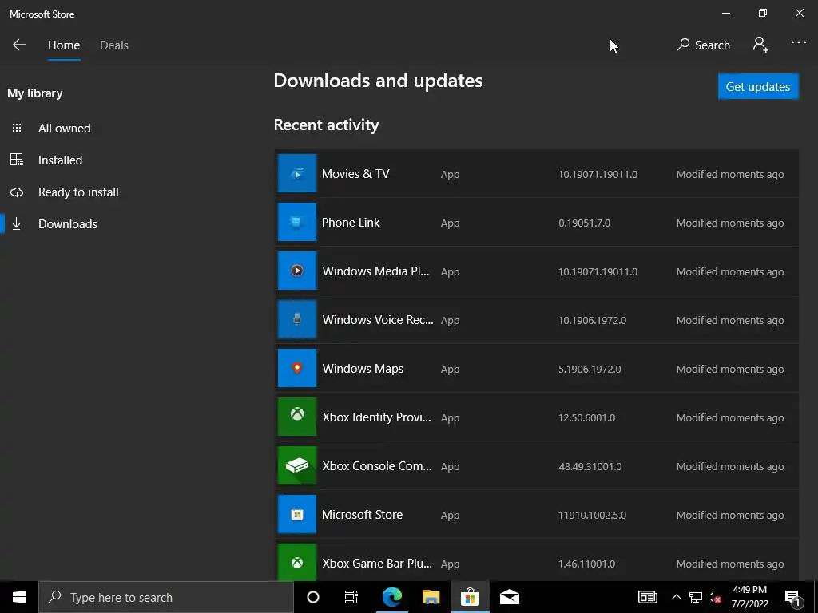
Task: Click the Xbox Identity Provider app icon
Action: pyautogui.click(x=297, y=417)
